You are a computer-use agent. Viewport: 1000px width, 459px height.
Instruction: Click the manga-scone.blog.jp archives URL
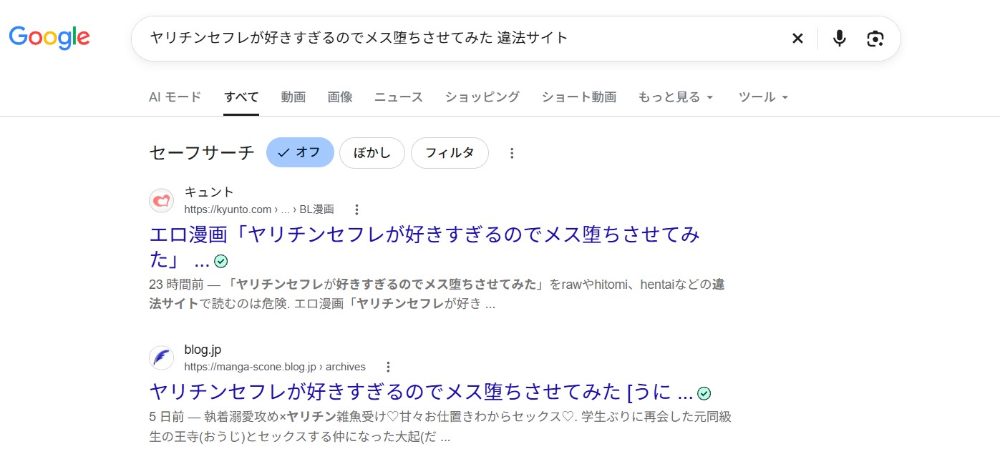pyautogui.click(x=275, y=367)
